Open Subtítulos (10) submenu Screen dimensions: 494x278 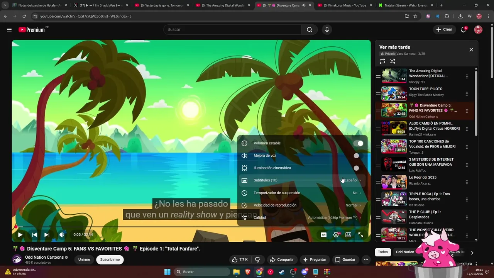[302, 180]
